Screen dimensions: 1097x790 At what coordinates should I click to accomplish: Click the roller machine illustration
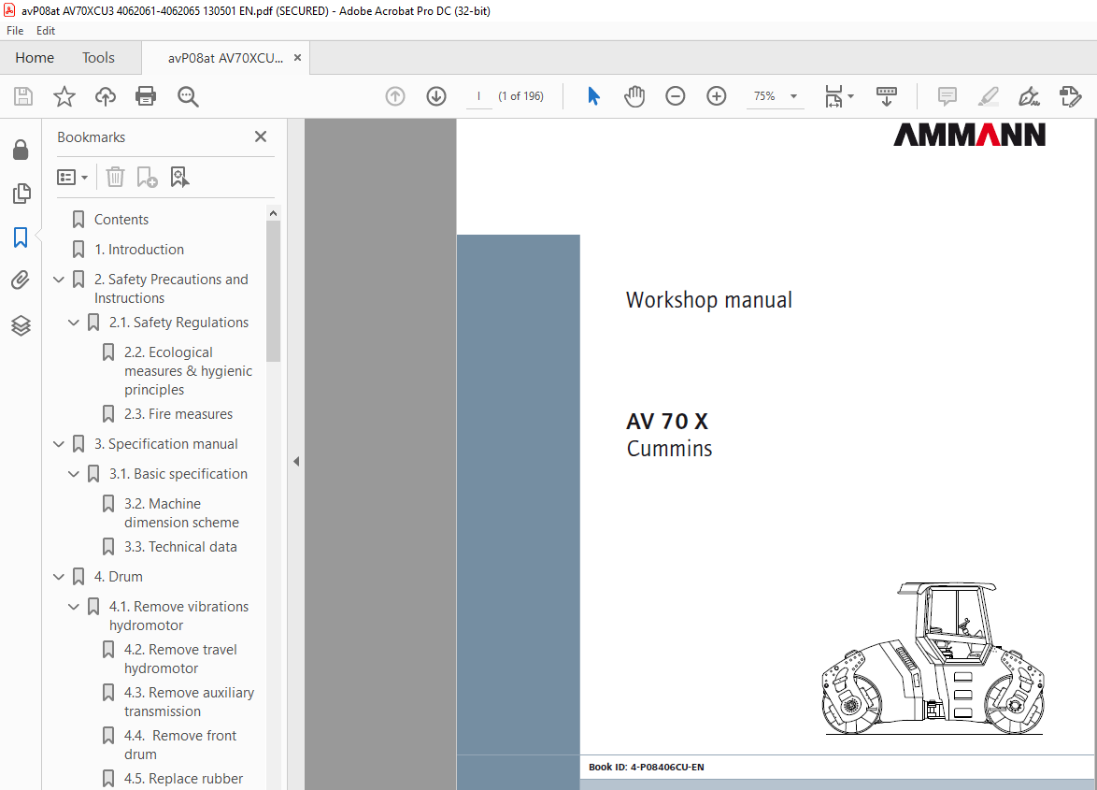pyautogui.click(x=933, y=658)
